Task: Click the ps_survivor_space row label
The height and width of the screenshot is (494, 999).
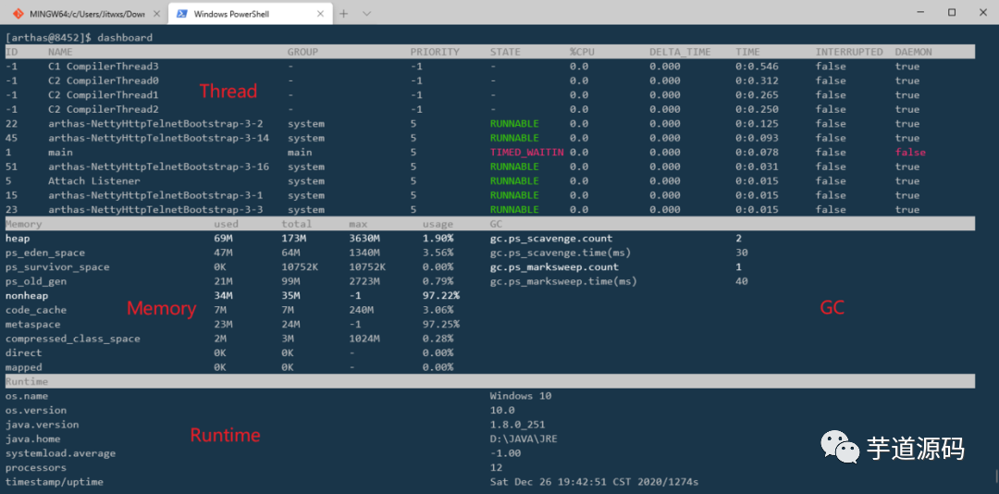Action: pyautogui.click(x=57, y=267)
